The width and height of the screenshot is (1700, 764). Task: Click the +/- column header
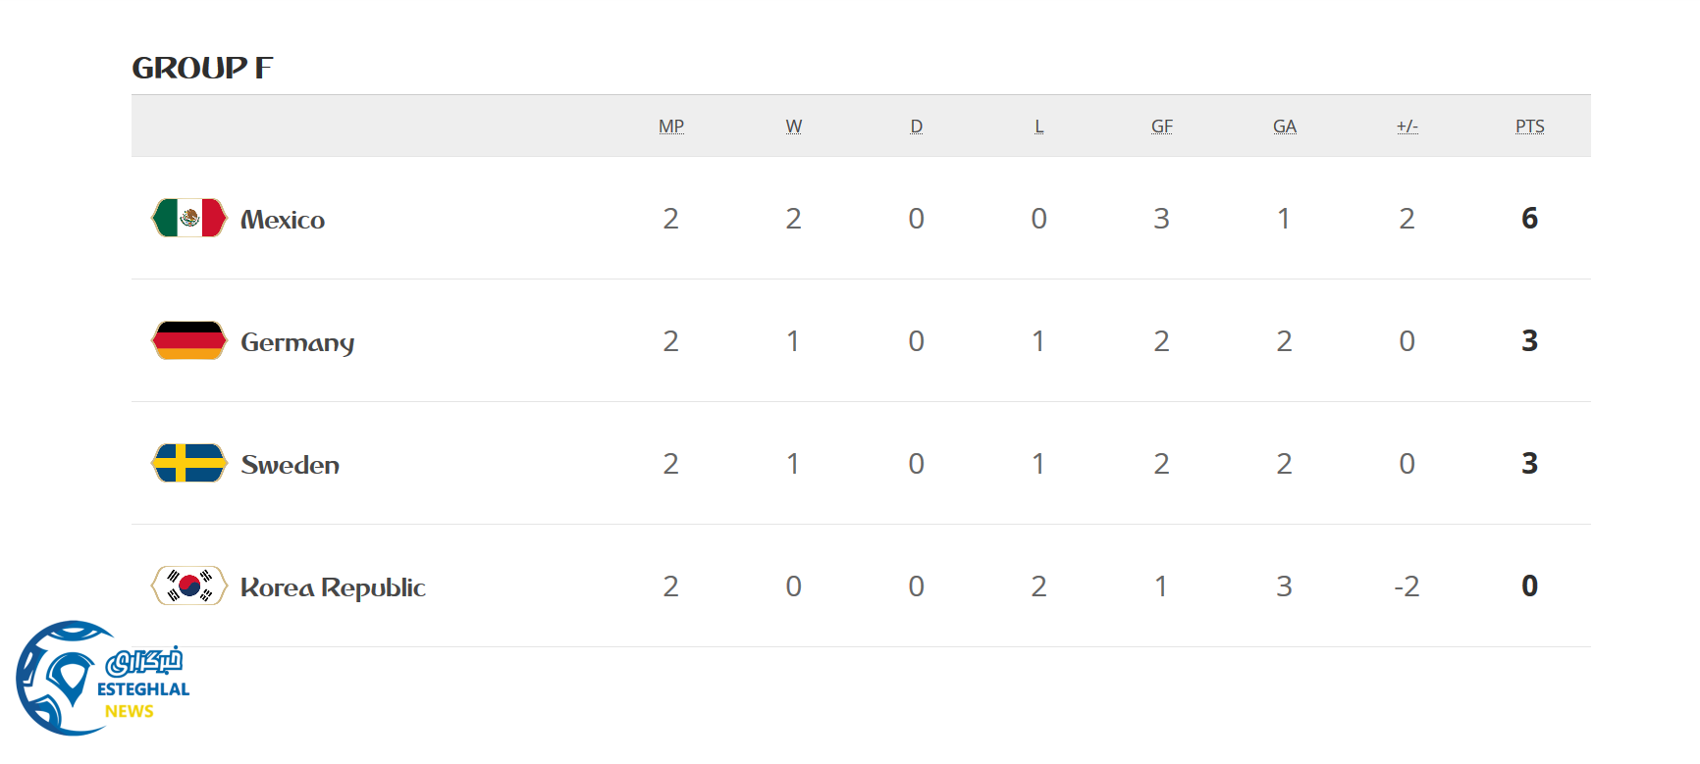[1408, 127]
